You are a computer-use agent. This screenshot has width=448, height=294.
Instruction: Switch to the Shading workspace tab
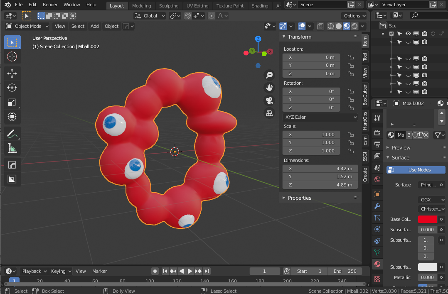tap(260, 5)
